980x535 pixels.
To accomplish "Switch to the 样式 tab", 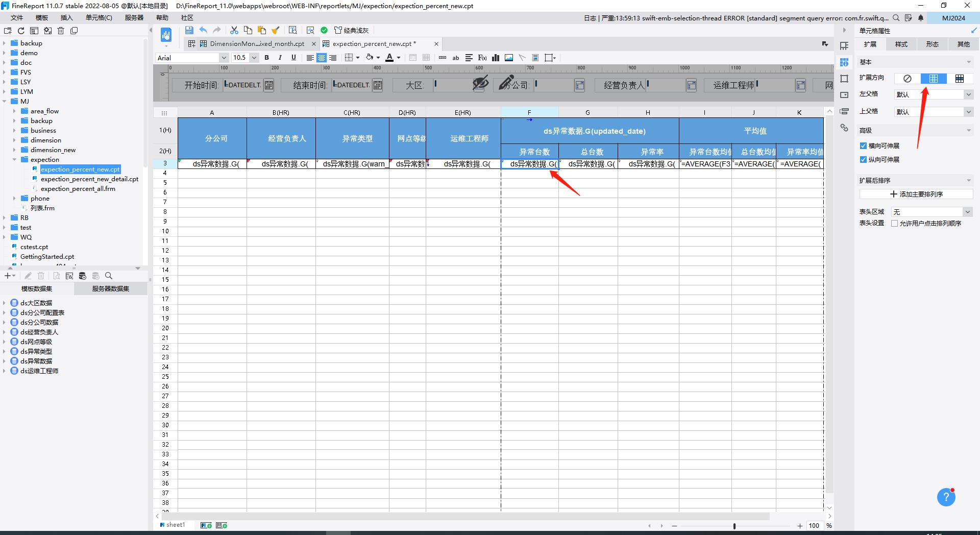I will tap(901, 44).
